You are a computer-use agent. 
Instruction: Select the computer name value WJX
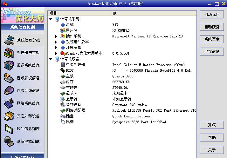[x=115, y=25]
